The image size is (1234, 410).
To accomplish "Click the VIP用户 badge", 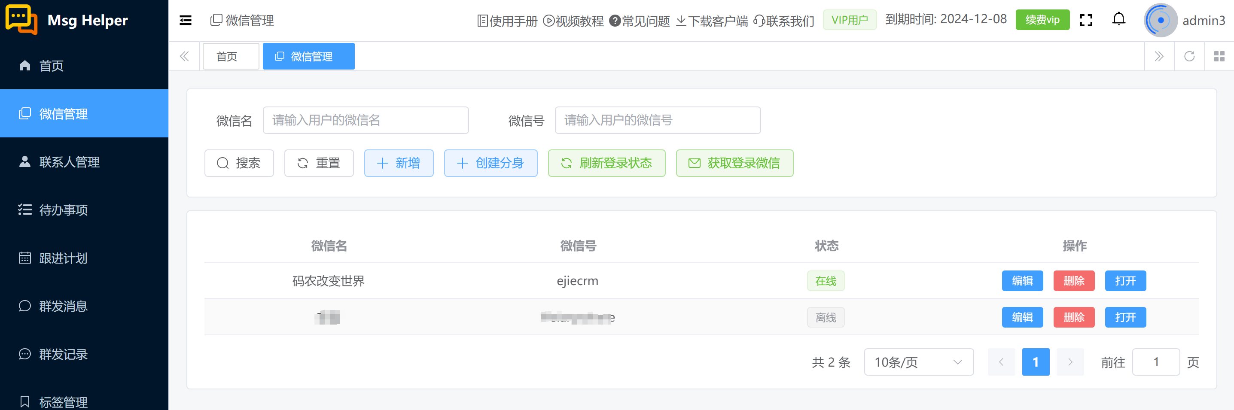I will point(850,20).
